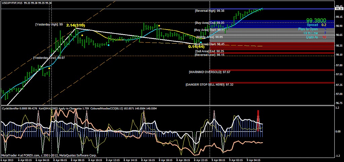Click the large green 99.3800 price display

316,20
